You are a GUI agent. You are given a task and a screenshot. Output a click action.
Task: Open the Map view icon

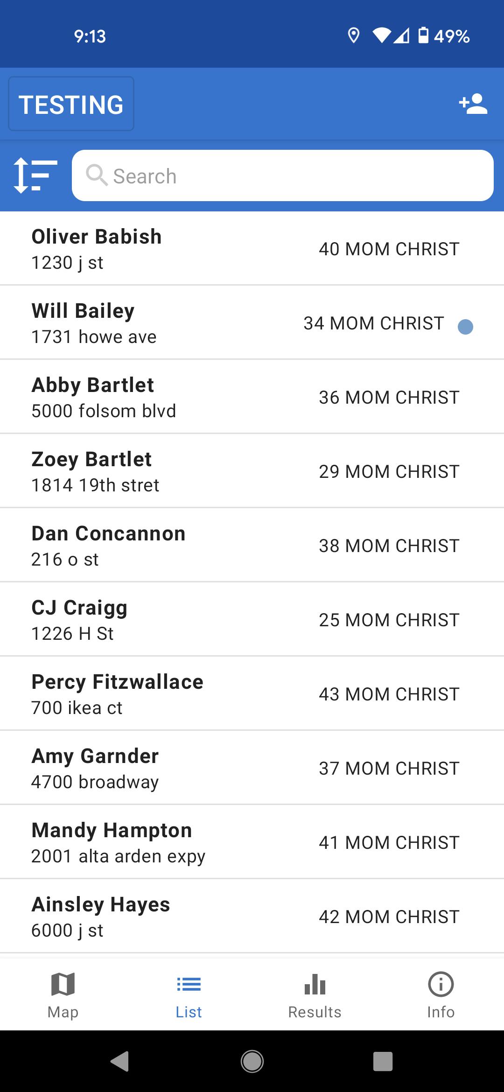tap(63, 984)
